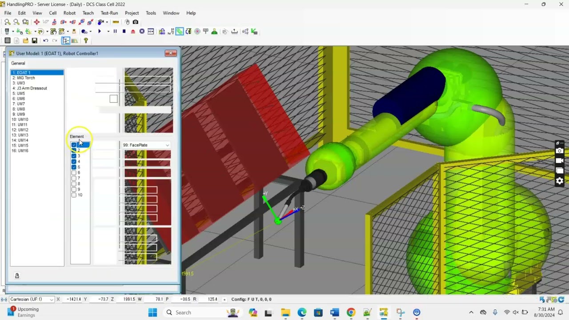569x320 pixels.
Task: Enable Element 7 checkbox
Action: (x=74, y=178)
